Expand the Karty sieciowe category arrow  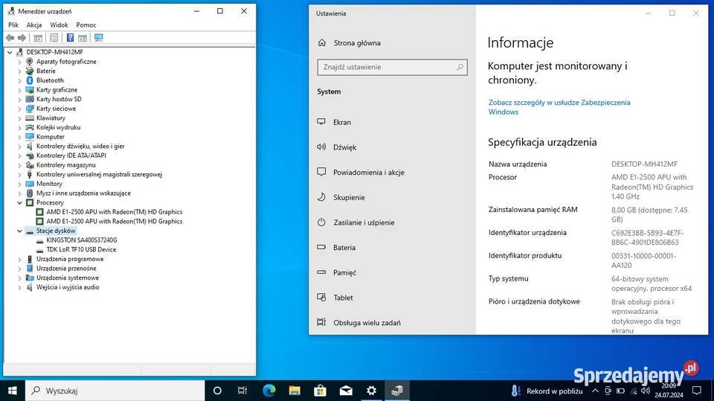(x=19, y=109)
